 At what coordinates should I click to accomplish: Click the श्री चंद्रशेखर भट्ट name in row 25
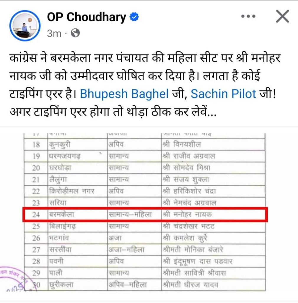click(x=188, y=227)
